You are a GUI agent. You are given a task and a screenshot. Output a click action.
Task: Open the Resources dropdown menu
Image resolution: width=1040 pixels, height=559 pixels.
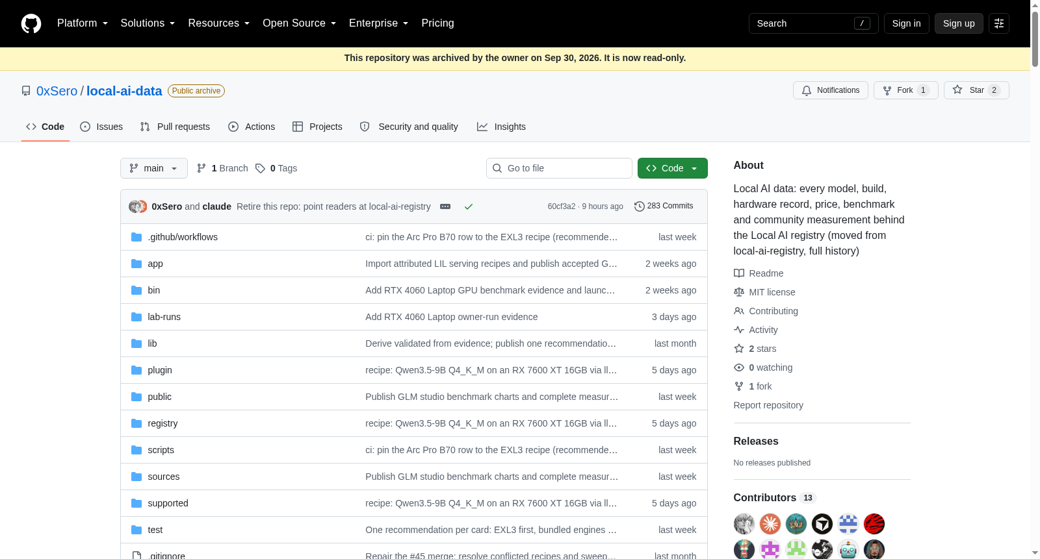pos(219,23)
